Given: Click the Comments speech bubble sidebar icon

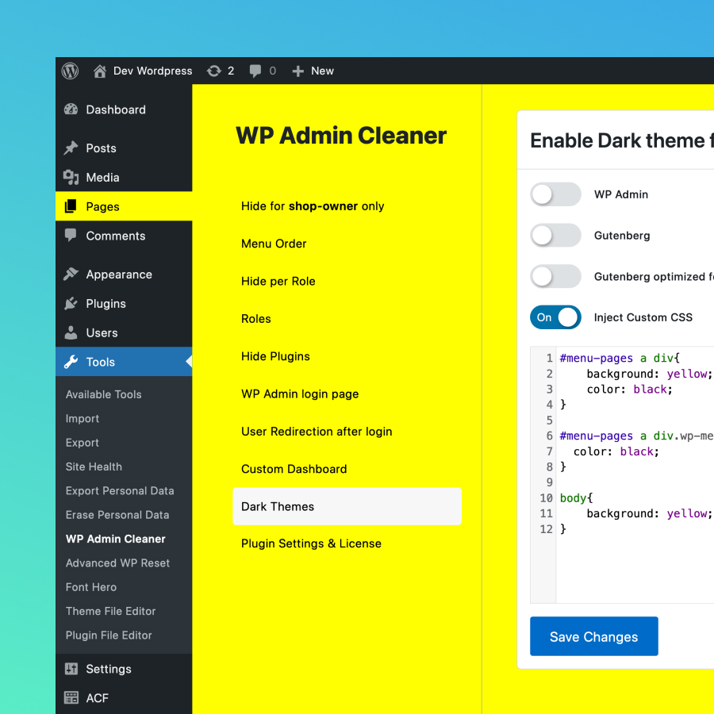Looking at the screenshot, I should pos(71,236).
